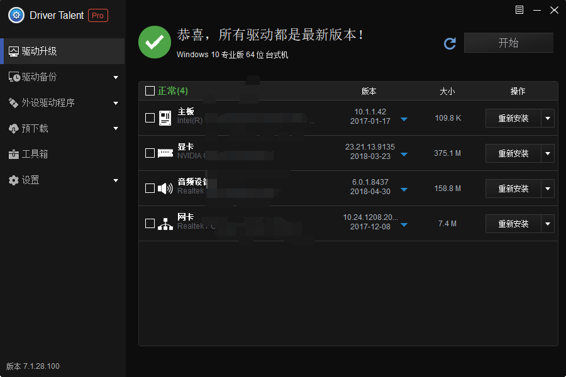This screenshot has height=377, width=566.
Task: Click the 375.1 M size value
Action: pos(447,153)
